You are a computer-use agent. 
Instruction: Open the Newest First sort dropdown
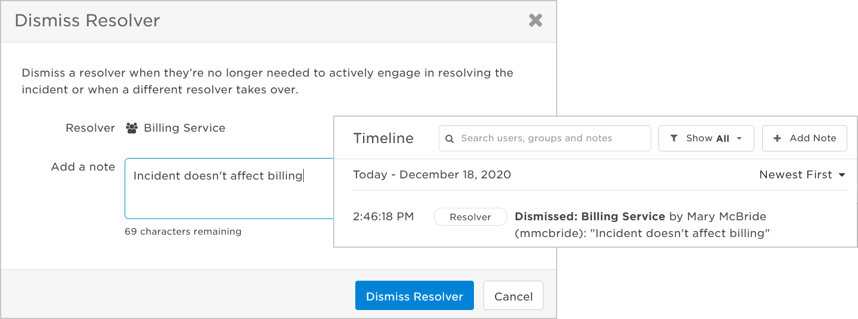click(802, 175)
